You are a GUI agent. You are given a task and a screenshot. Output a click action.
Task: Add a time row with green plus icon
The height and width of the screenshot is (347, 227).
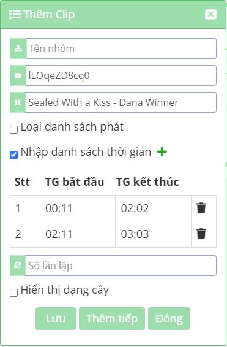pos(162,152)
